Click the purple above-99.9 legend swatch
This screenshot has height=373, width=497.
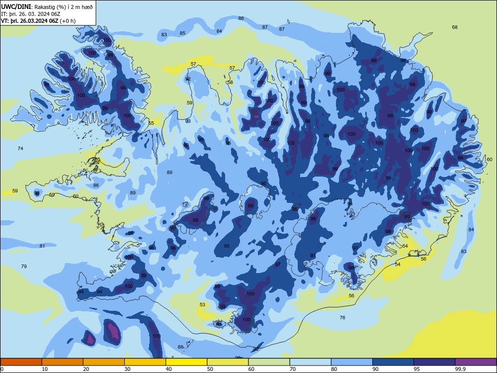(x=476, y=362)
